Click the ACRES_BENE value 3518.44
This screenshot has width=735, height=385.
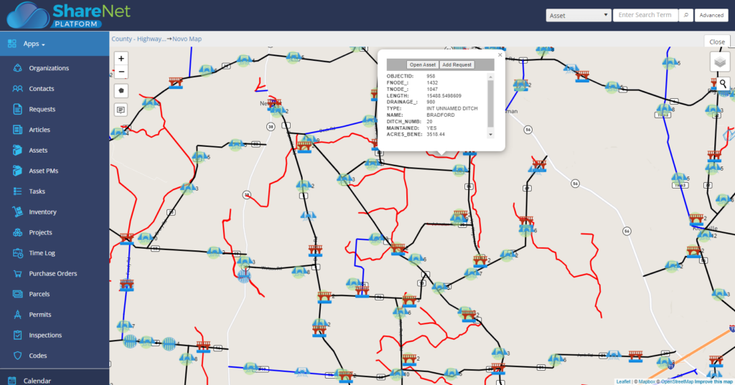click(436, 134)
